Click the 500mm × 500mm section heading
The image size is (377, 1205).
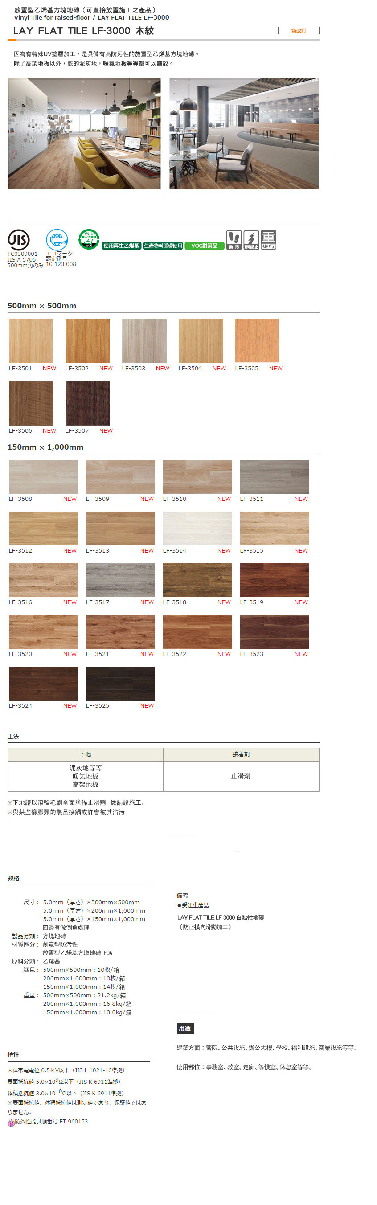[41, 306]
